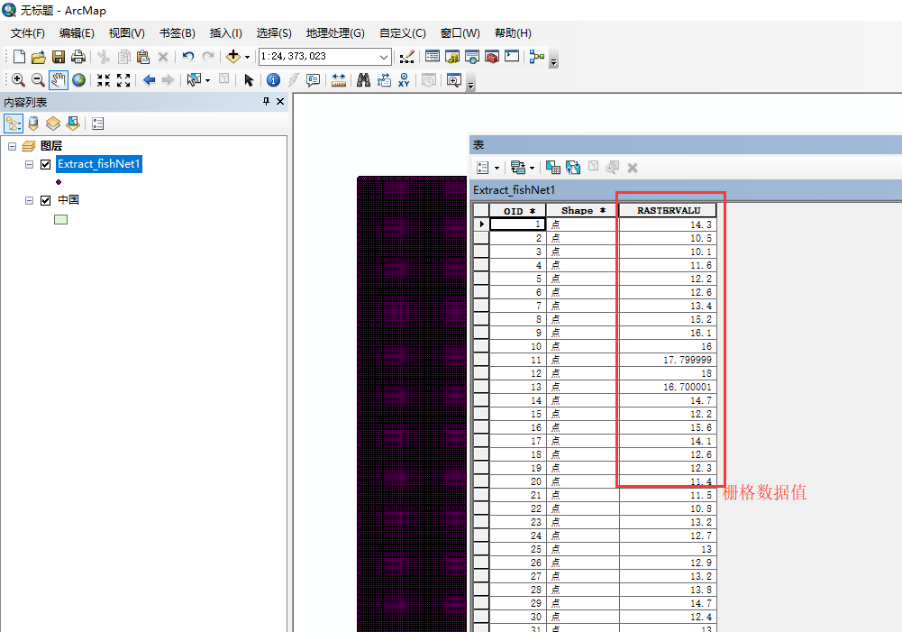Open the 书签(B) menu
The height and width of the screenshot is (632, 902).
coord(178,32)
